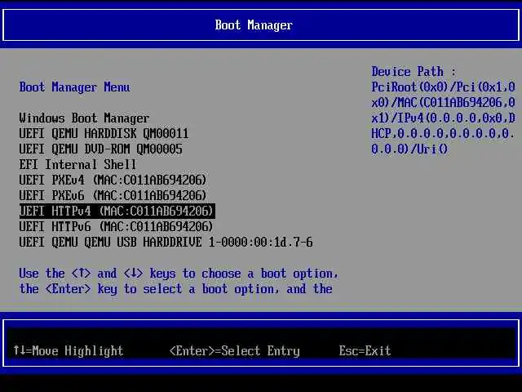Click highlighted UEFI HTTPv4 boot option

click(117, 211)
